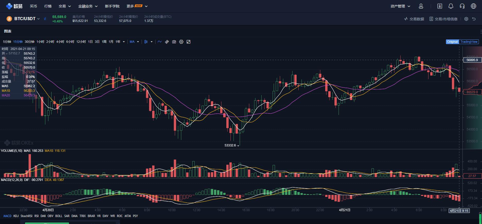Open the MA indicator dropdown

134,42
